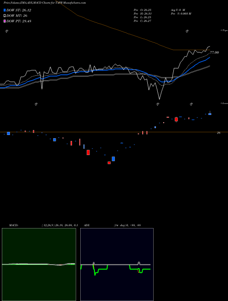Click the MACD panel title
The height and width of the screenshot is (301, 228).
coord(13,225)
